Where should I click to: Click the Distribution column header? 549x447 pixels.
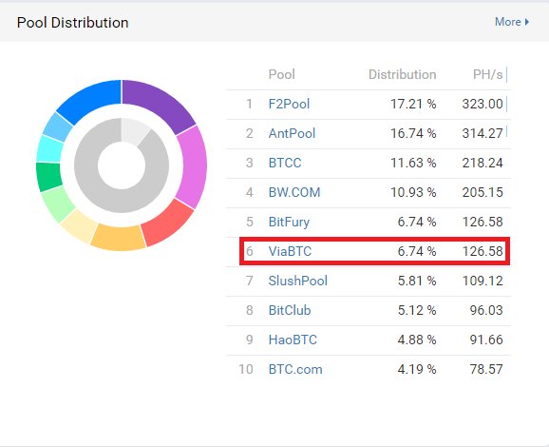pos(402,75)
